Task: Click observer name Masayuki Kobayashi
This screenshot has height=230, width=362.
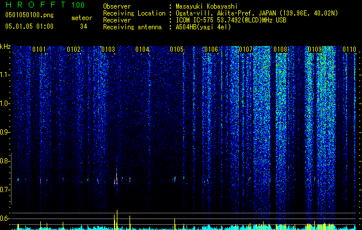Action: point(207,6)
